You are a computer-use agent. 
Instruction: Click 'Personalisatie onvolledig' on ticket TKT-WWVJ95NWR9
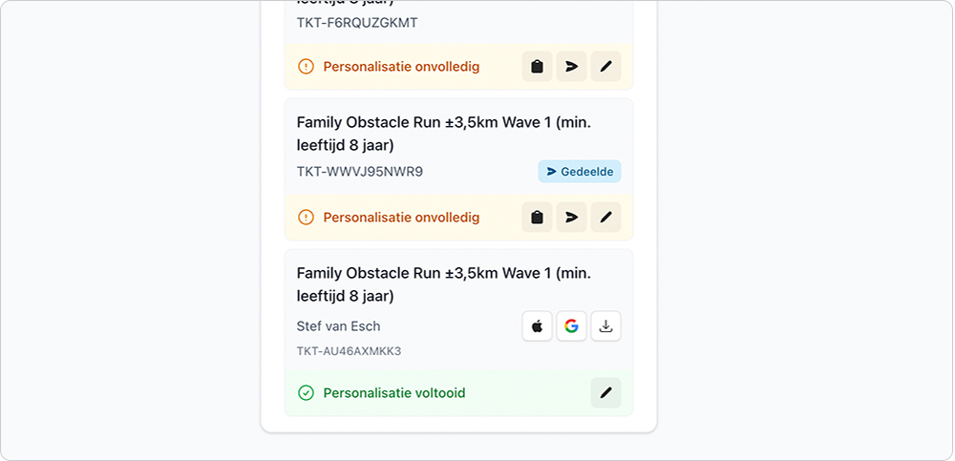coord(401,218)
